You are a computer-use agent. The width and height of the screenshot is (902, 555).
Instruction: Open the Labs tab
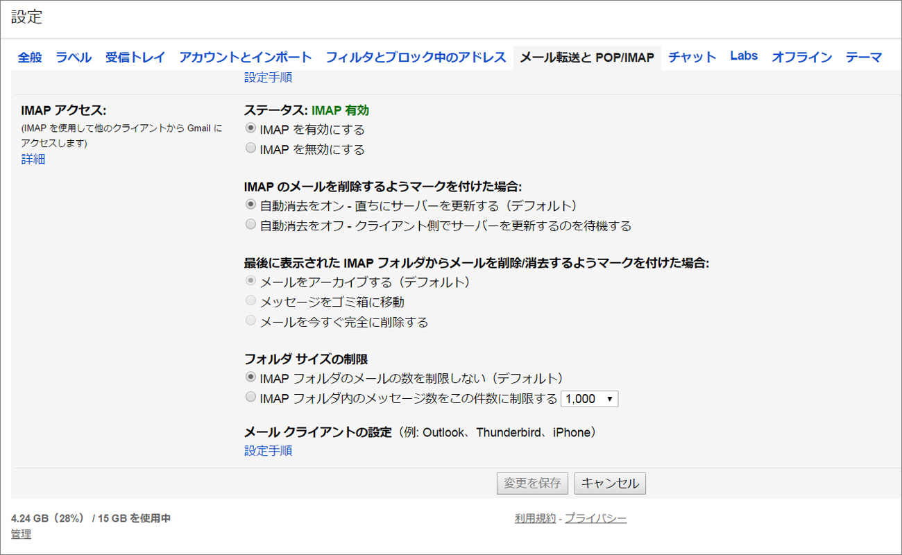click(x=744, y=56)
